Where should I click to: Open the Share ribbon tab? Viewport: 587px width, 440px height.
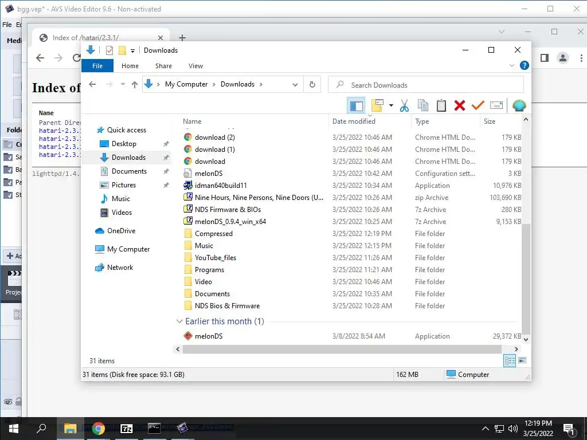pyautogui.click(x=163, y=66)
